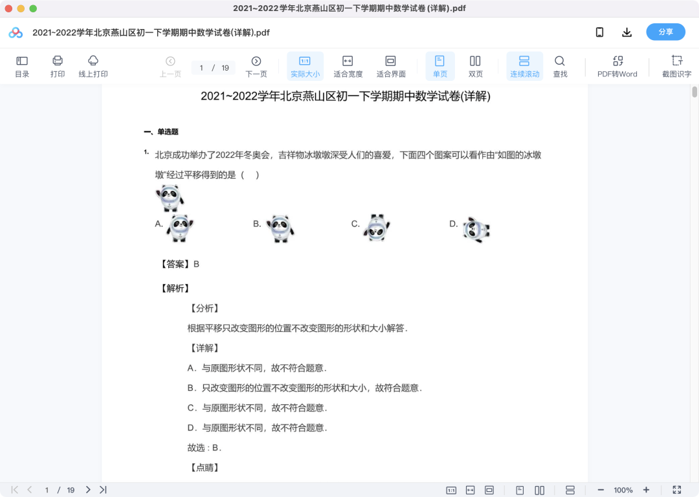699x497 pixels.
Task: Click continuous scroll icon in bottom bar
Action: 570,491
